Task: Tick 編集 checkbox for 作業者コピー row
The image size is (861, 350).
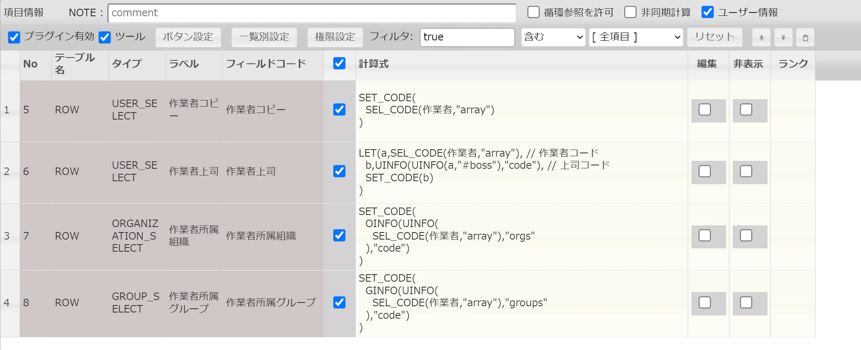Action: coord(705,110)
